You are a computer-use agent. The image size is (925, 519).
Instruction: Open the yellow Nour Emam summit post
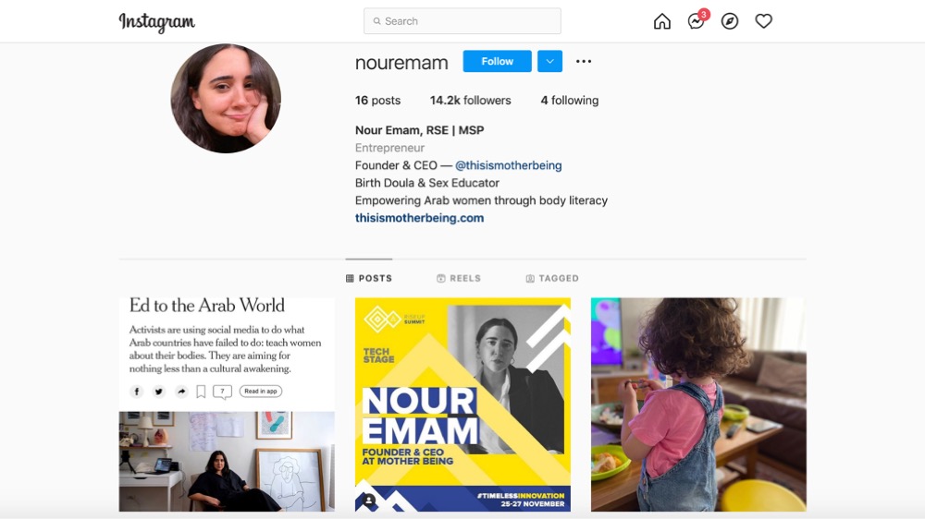coord(462,404)
